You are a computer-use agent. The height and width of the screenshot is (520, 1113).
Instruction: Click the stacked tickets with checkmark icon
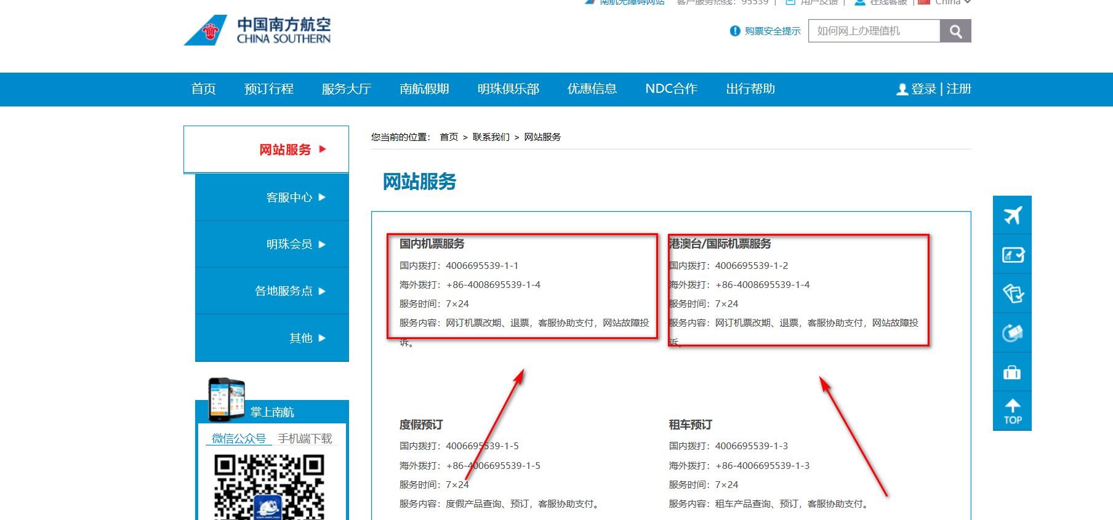(x=1012, y=293)
